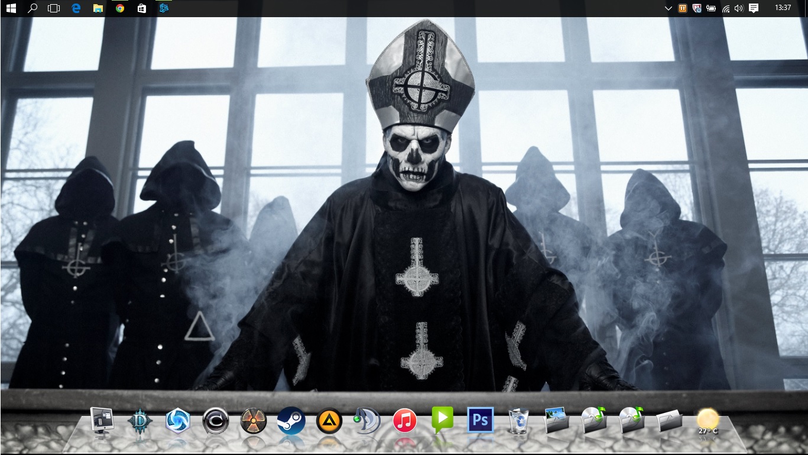Image resolution: width=808 pixels, height=455 pixels.
Task: Check the battery power tray icon
Action: 711,8
